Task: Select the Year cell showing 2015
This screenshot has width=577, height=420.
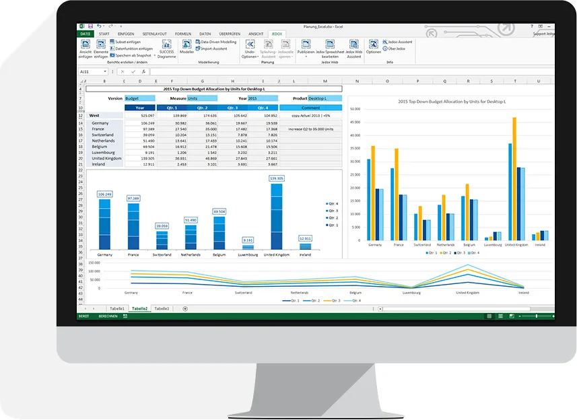Action: (x=263, y=98)
